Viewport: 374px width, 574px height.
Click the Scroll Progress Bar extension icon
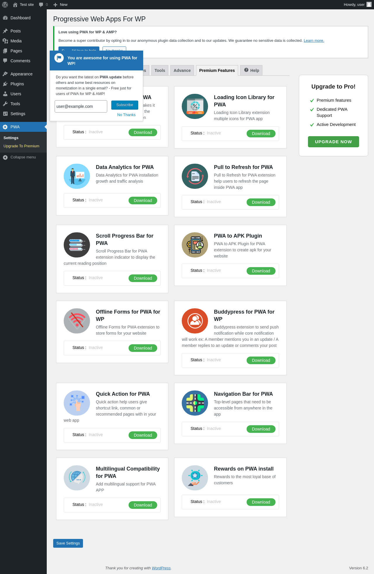click(77, 245)
